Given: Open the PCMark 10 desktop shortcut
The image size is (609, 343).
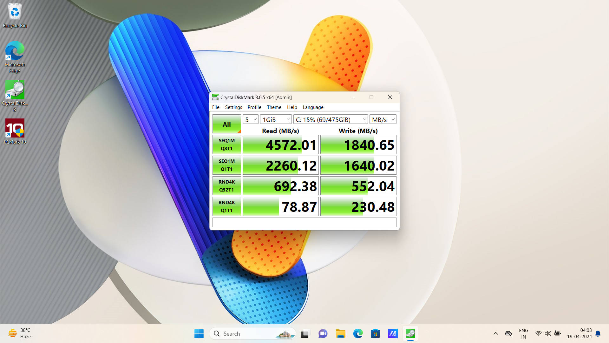Looking at the screenshot, I should (15, 131).
